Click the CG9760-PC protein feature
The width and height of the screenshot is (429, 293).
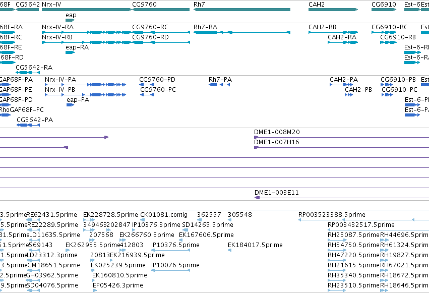(x=147, y=95)
